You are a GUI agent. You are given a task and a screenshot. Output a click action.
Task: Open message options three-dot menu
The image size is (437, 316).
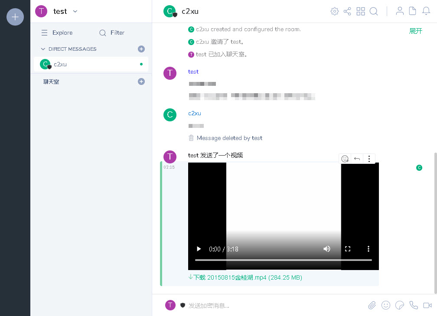point(369,159)
